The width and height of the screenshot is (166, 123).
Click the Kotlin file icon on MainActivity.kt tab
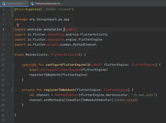pos(4,4)
